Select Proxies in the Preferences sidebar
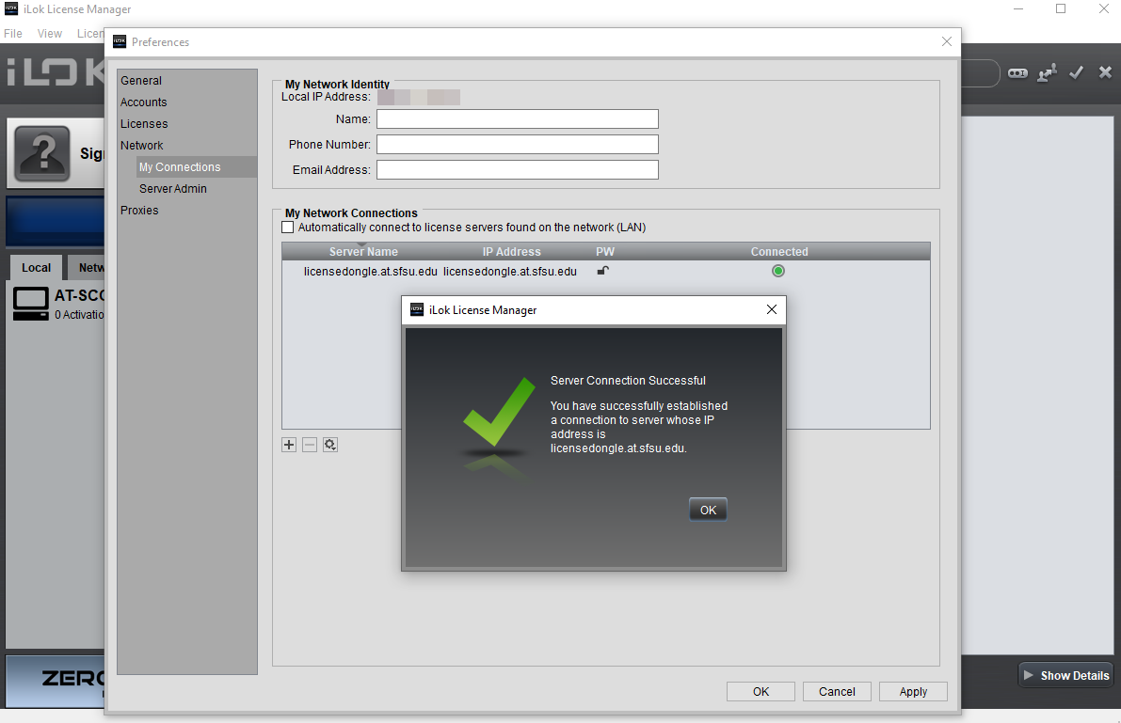1121x723 pixels. (139, 210)
